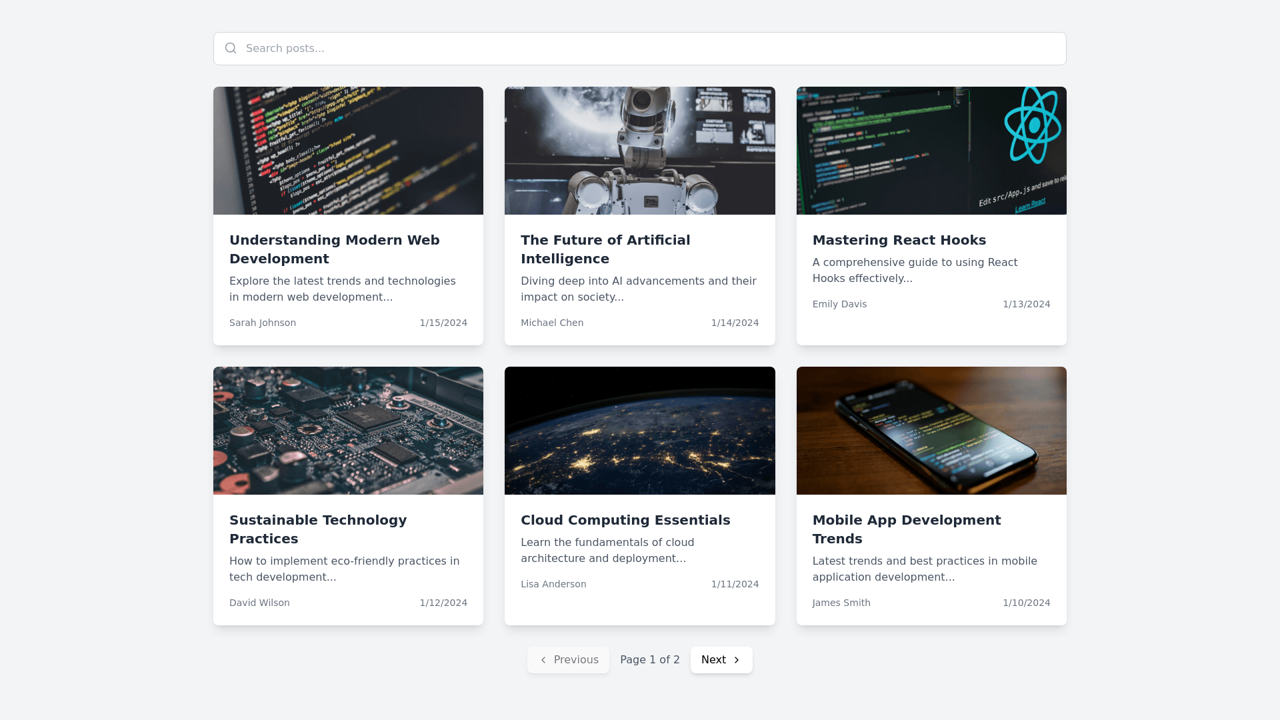Screen dimensions: 1280x720
Task: Click author name Sarah Johnson
Action: click(x=262, y=323)
